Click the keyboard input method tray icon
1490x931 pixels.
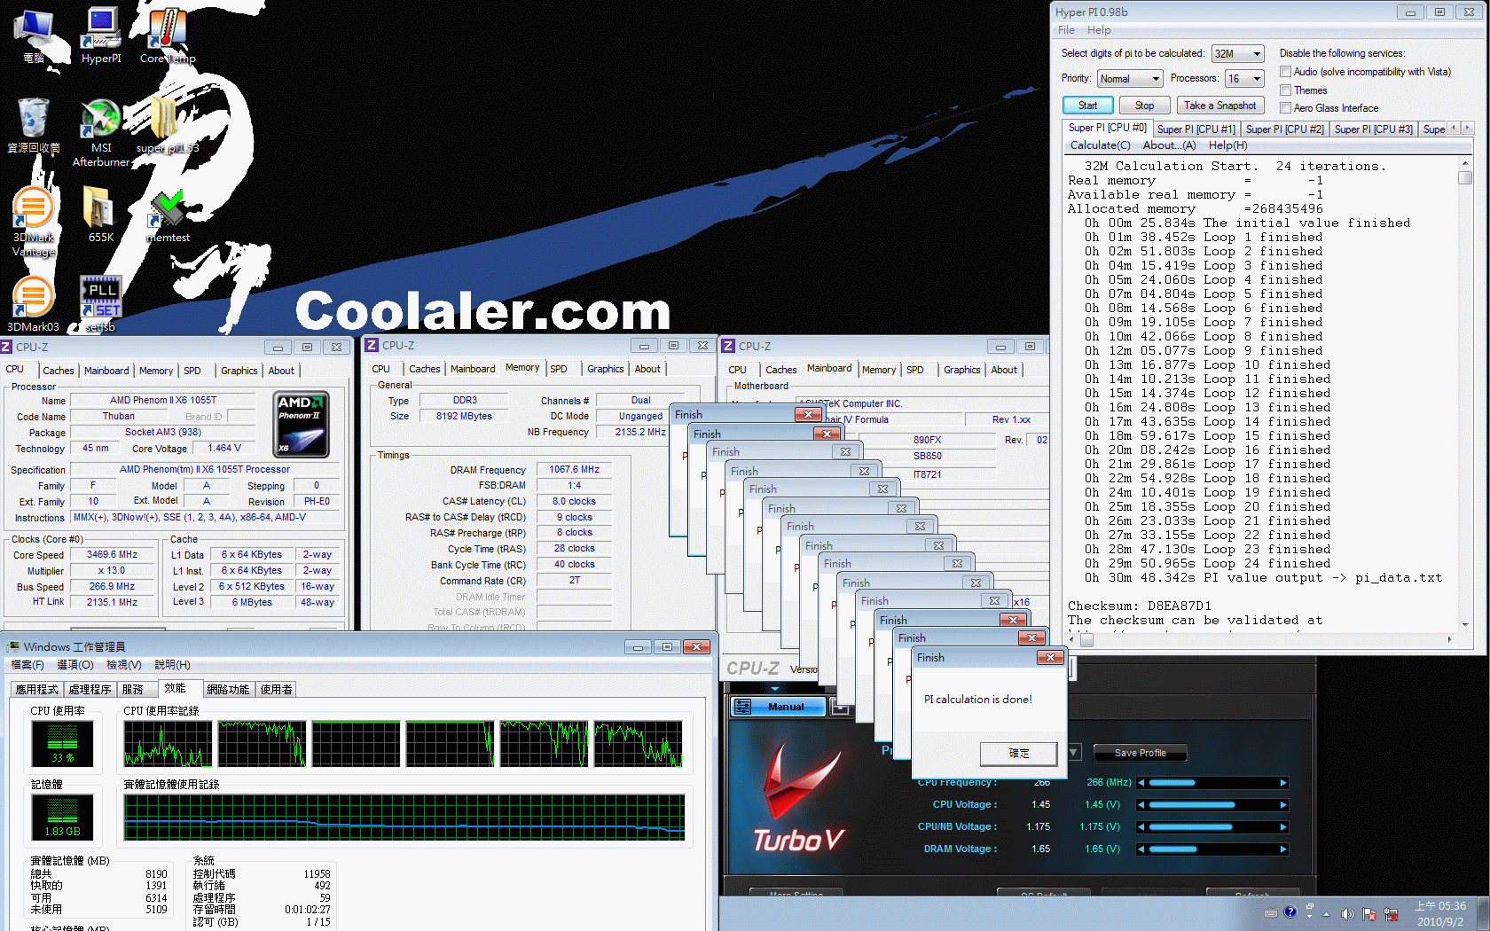click(x=1271, y=912)
